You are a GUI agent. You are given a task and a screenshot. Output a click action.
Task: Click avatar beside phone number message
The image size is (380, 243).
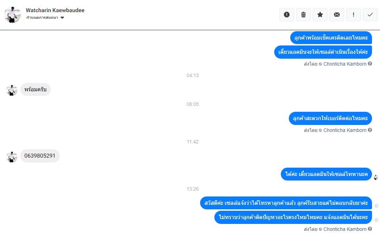tap(11, 157)
